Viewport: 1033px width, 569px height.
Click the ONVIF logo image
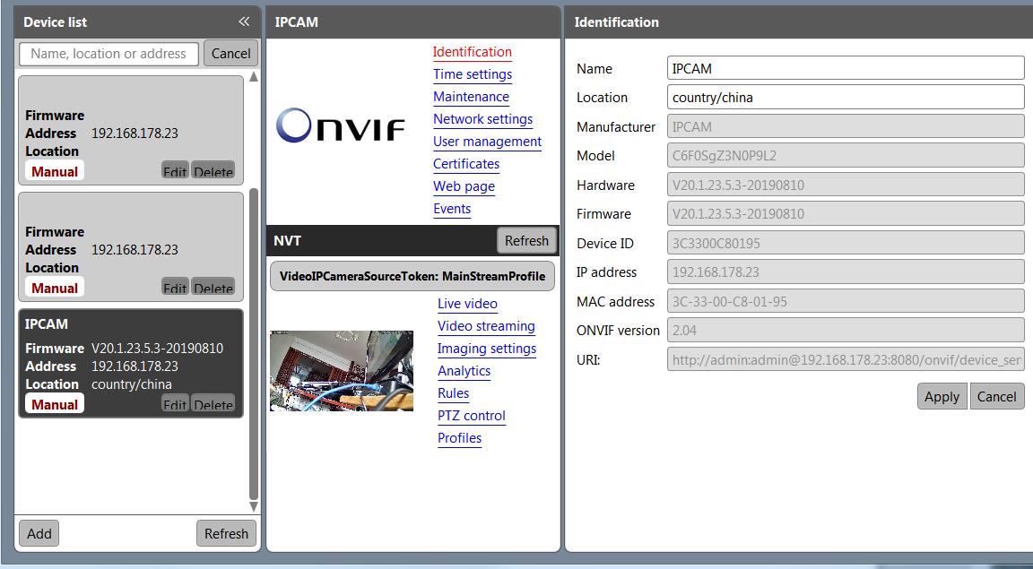click(x=340, y=127)
